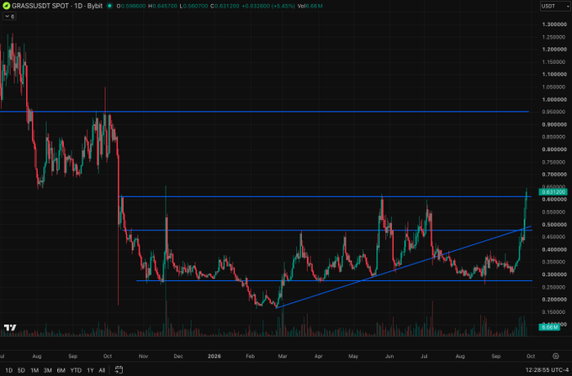Click the 1.000000 price axis label
The width and height of the screenshot is (572, 376).
click(x=554, y=99)
